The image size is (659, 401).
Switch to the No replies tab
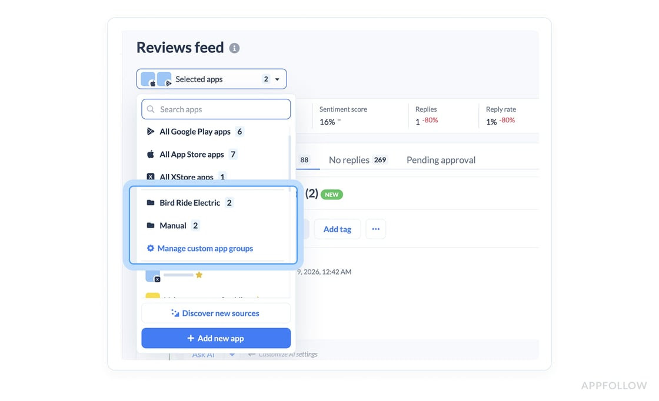click(349, 160)
